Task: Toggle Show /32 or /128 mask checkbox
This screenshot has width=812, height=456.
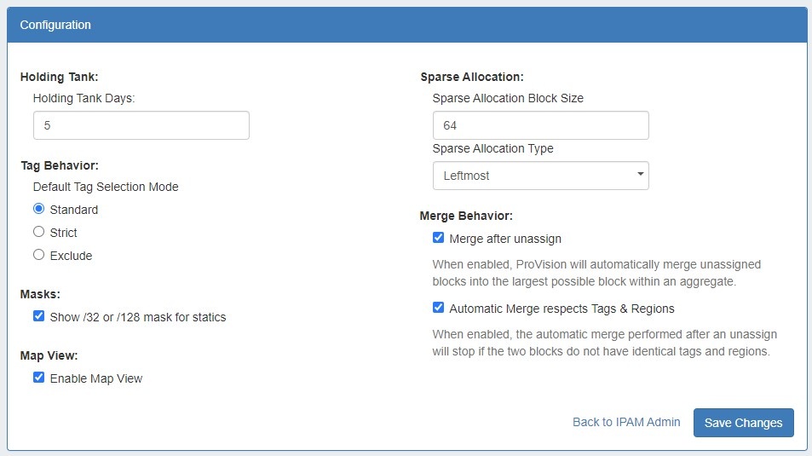Action: (x=38, y=316)
